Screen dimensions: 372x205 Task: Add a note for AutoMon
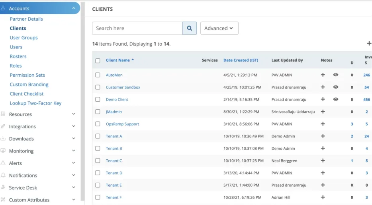click(x=323, y=75)
